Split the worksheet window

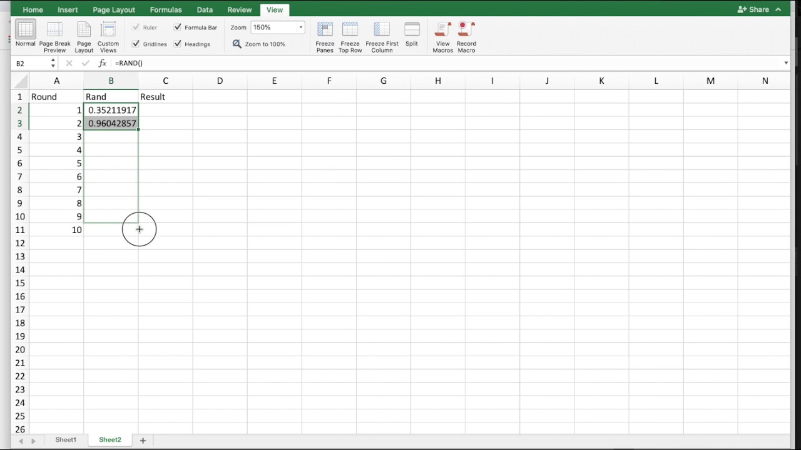pyautogui.click(x=412, y=34)
